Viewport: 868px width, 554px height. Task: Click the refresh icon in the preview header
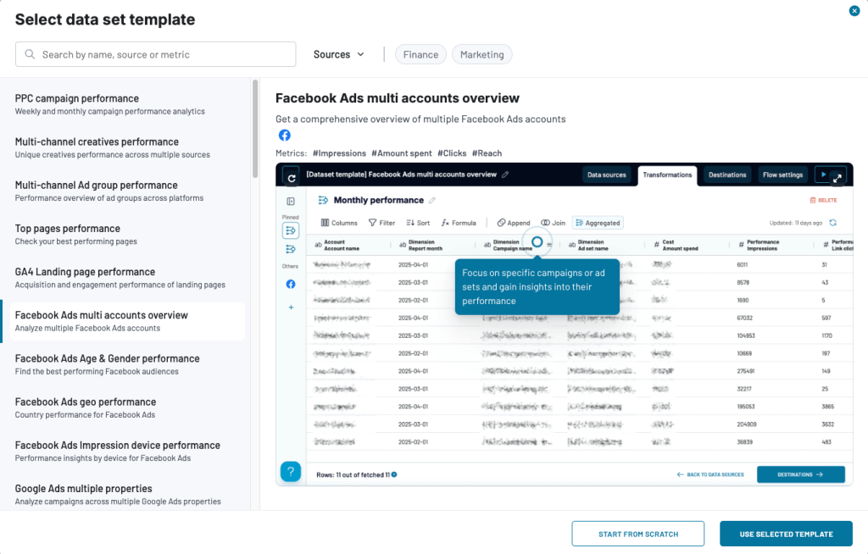(291, 179)
